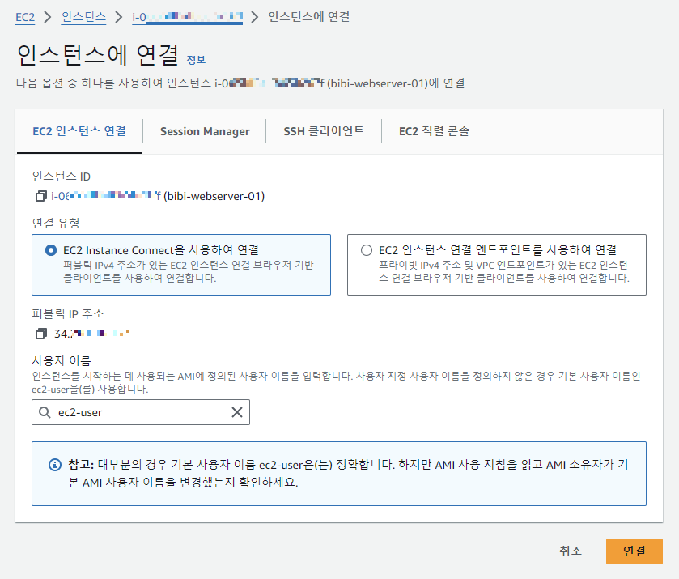This screenshot has height=579, width=679.
Task: Copy the public IP address icon
Action: click(x=40, y=334)
